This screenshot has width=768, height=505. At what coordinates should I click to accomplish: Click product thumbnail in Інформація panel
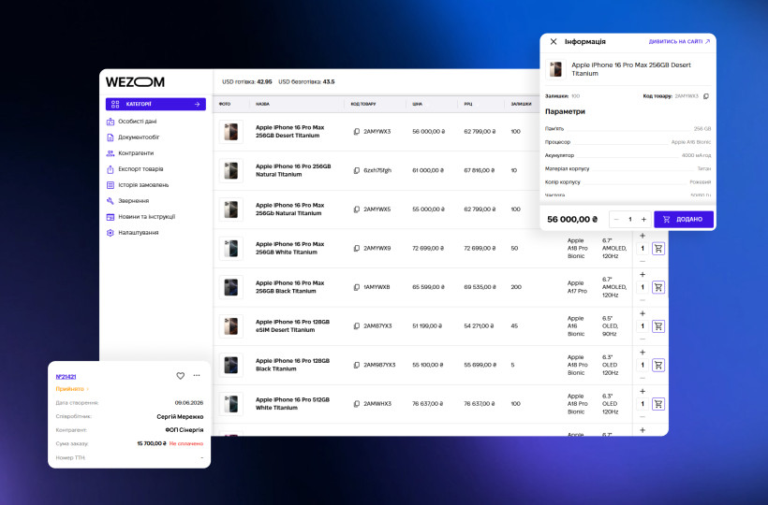[556, 69]
